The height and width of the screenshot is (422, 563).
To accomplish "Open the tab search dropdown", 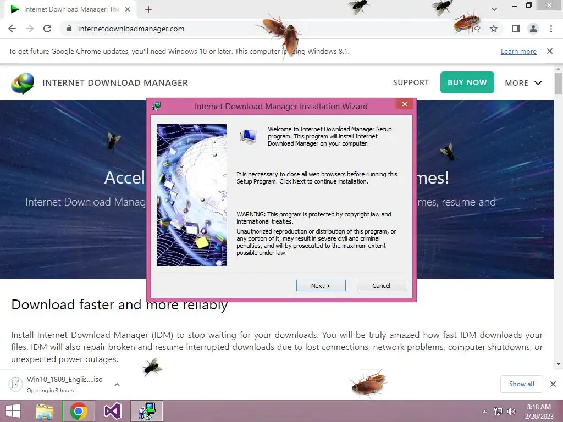I will [494, 9].
